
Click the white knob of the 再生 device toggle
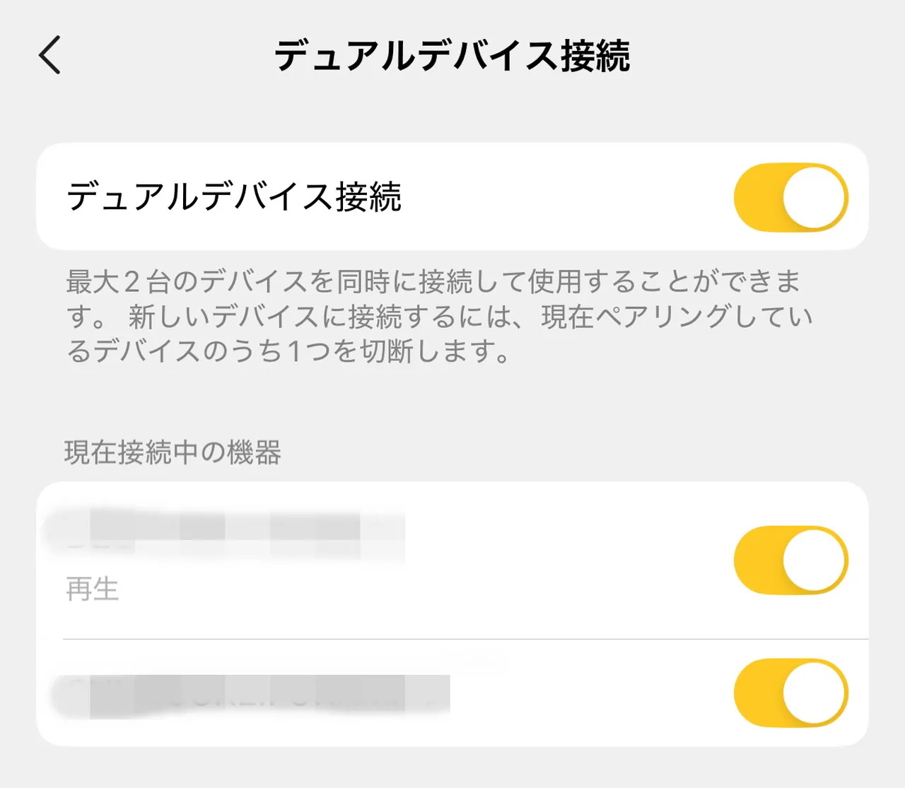click(814, 560)
